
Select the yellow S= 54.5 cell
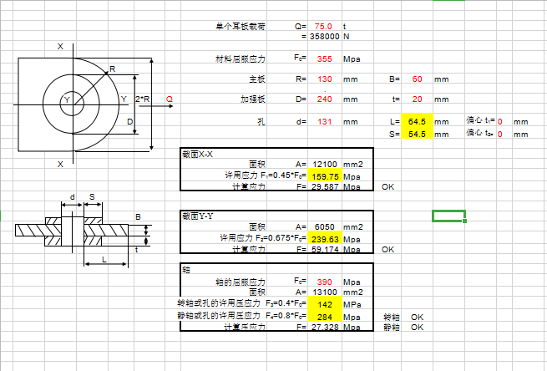coord(417,134)
